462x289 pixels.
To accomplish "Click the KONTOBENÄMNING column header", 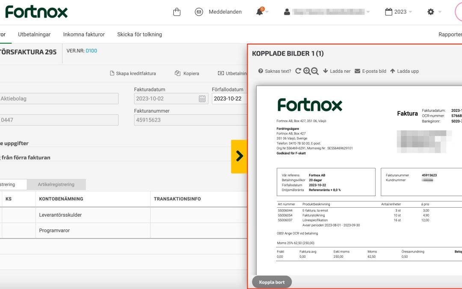I will click(61, 199).
